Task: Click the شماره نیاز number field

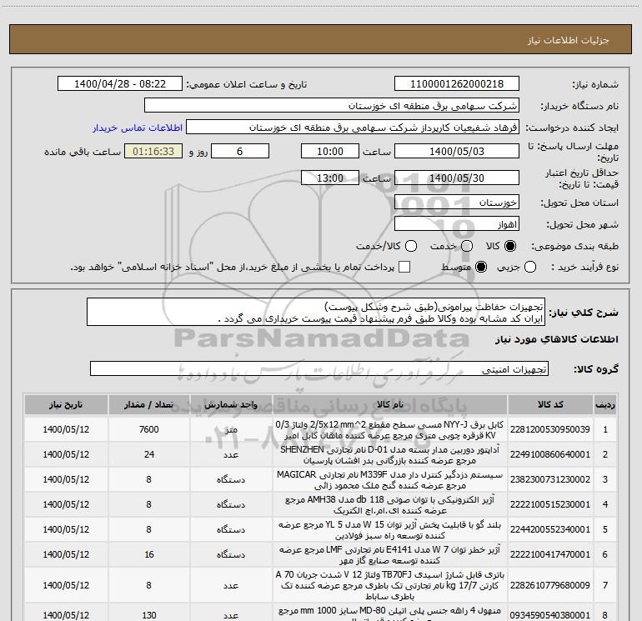Action: pos(457,84)
